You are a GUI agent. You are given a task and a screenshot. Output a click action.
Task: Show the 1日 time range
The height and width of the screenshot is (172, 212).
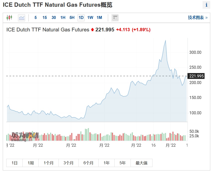14,163
